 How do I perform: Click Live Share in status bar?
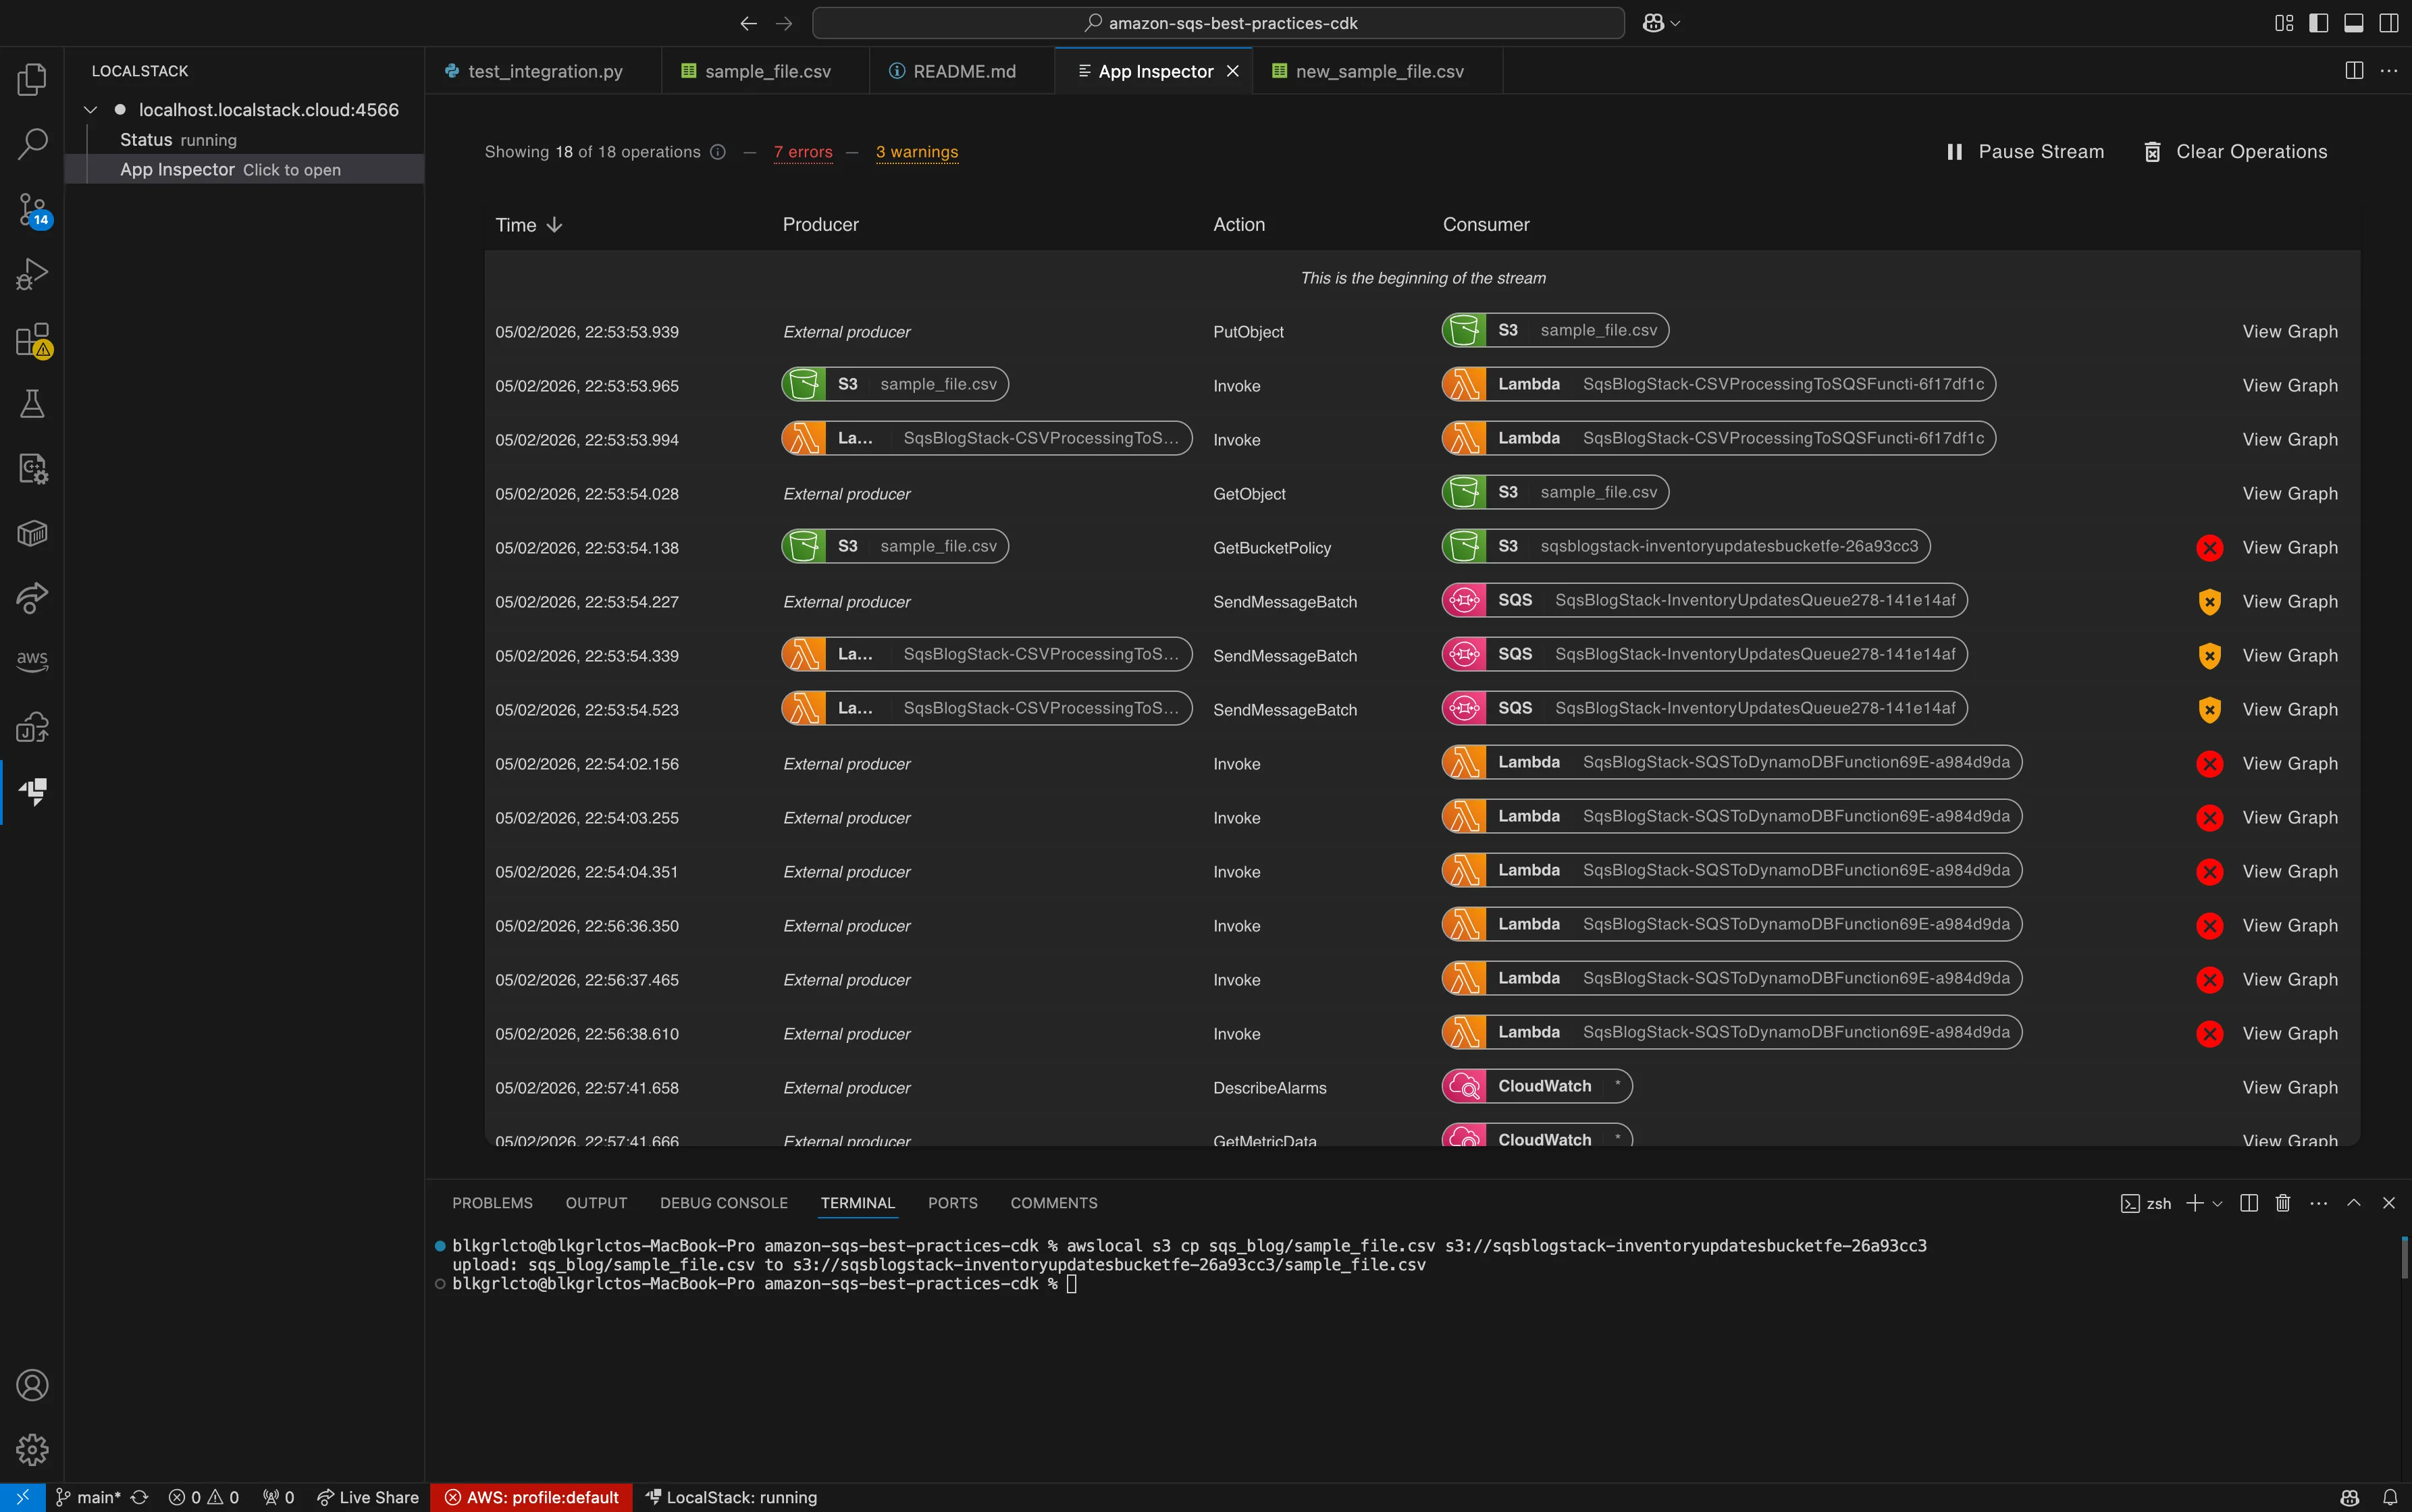pyautogui.click(x=367, y=1497)
